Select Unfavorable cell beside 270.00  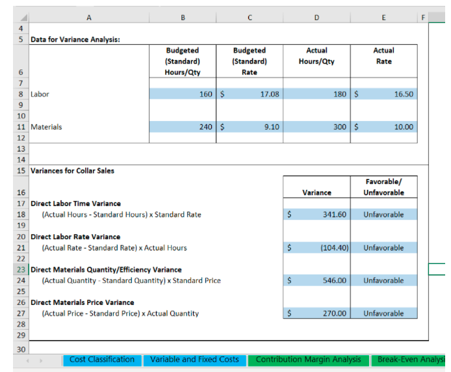click(383, 313)
